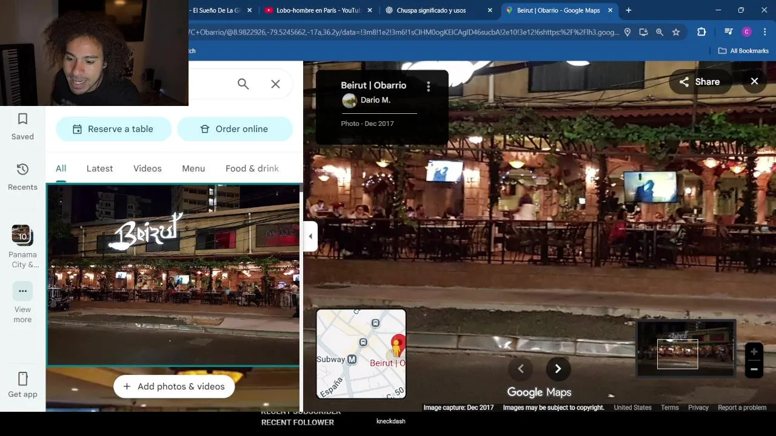Go to the next photo arrow
776x436 pixels.
tap(558, 369)
